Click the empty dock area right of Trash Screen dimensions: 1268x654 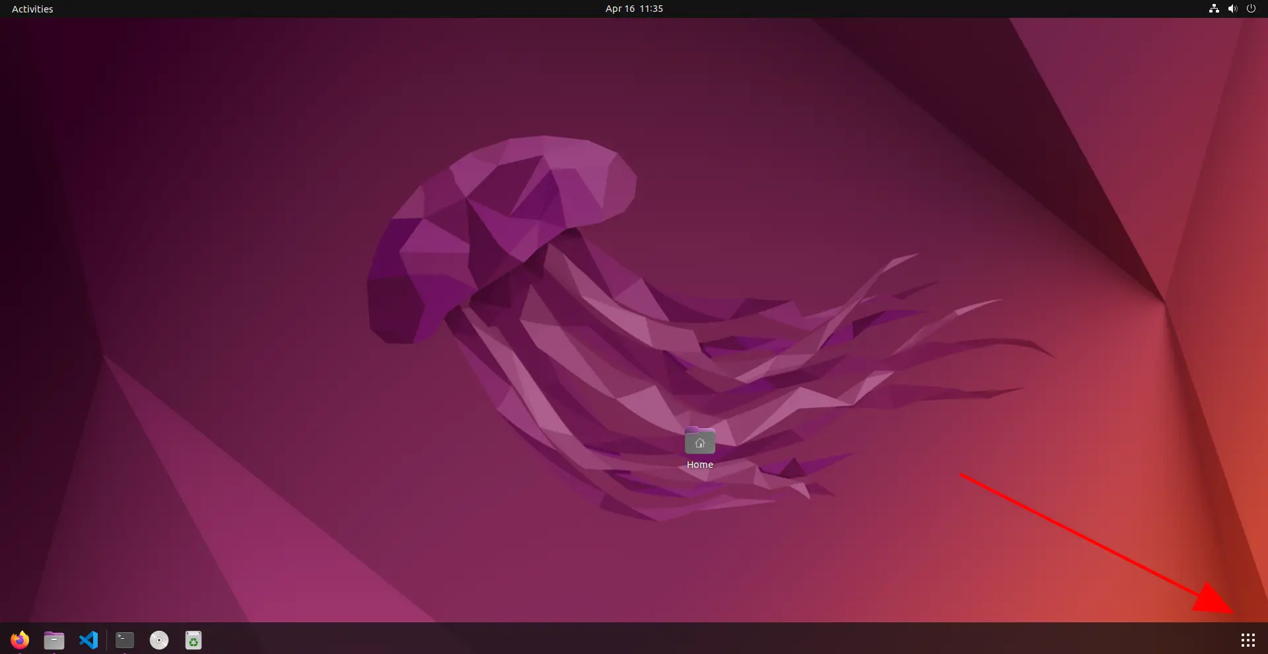point(660,639)
